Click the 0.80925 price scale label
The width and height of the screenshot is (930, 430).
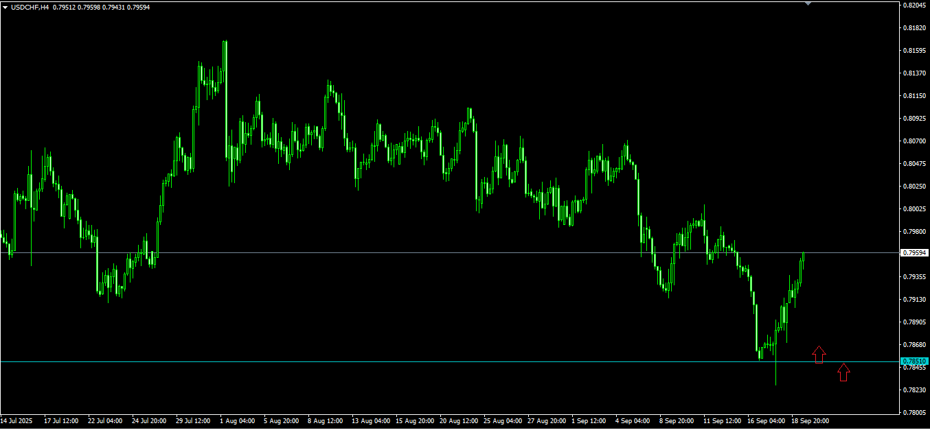coord(915,119)
